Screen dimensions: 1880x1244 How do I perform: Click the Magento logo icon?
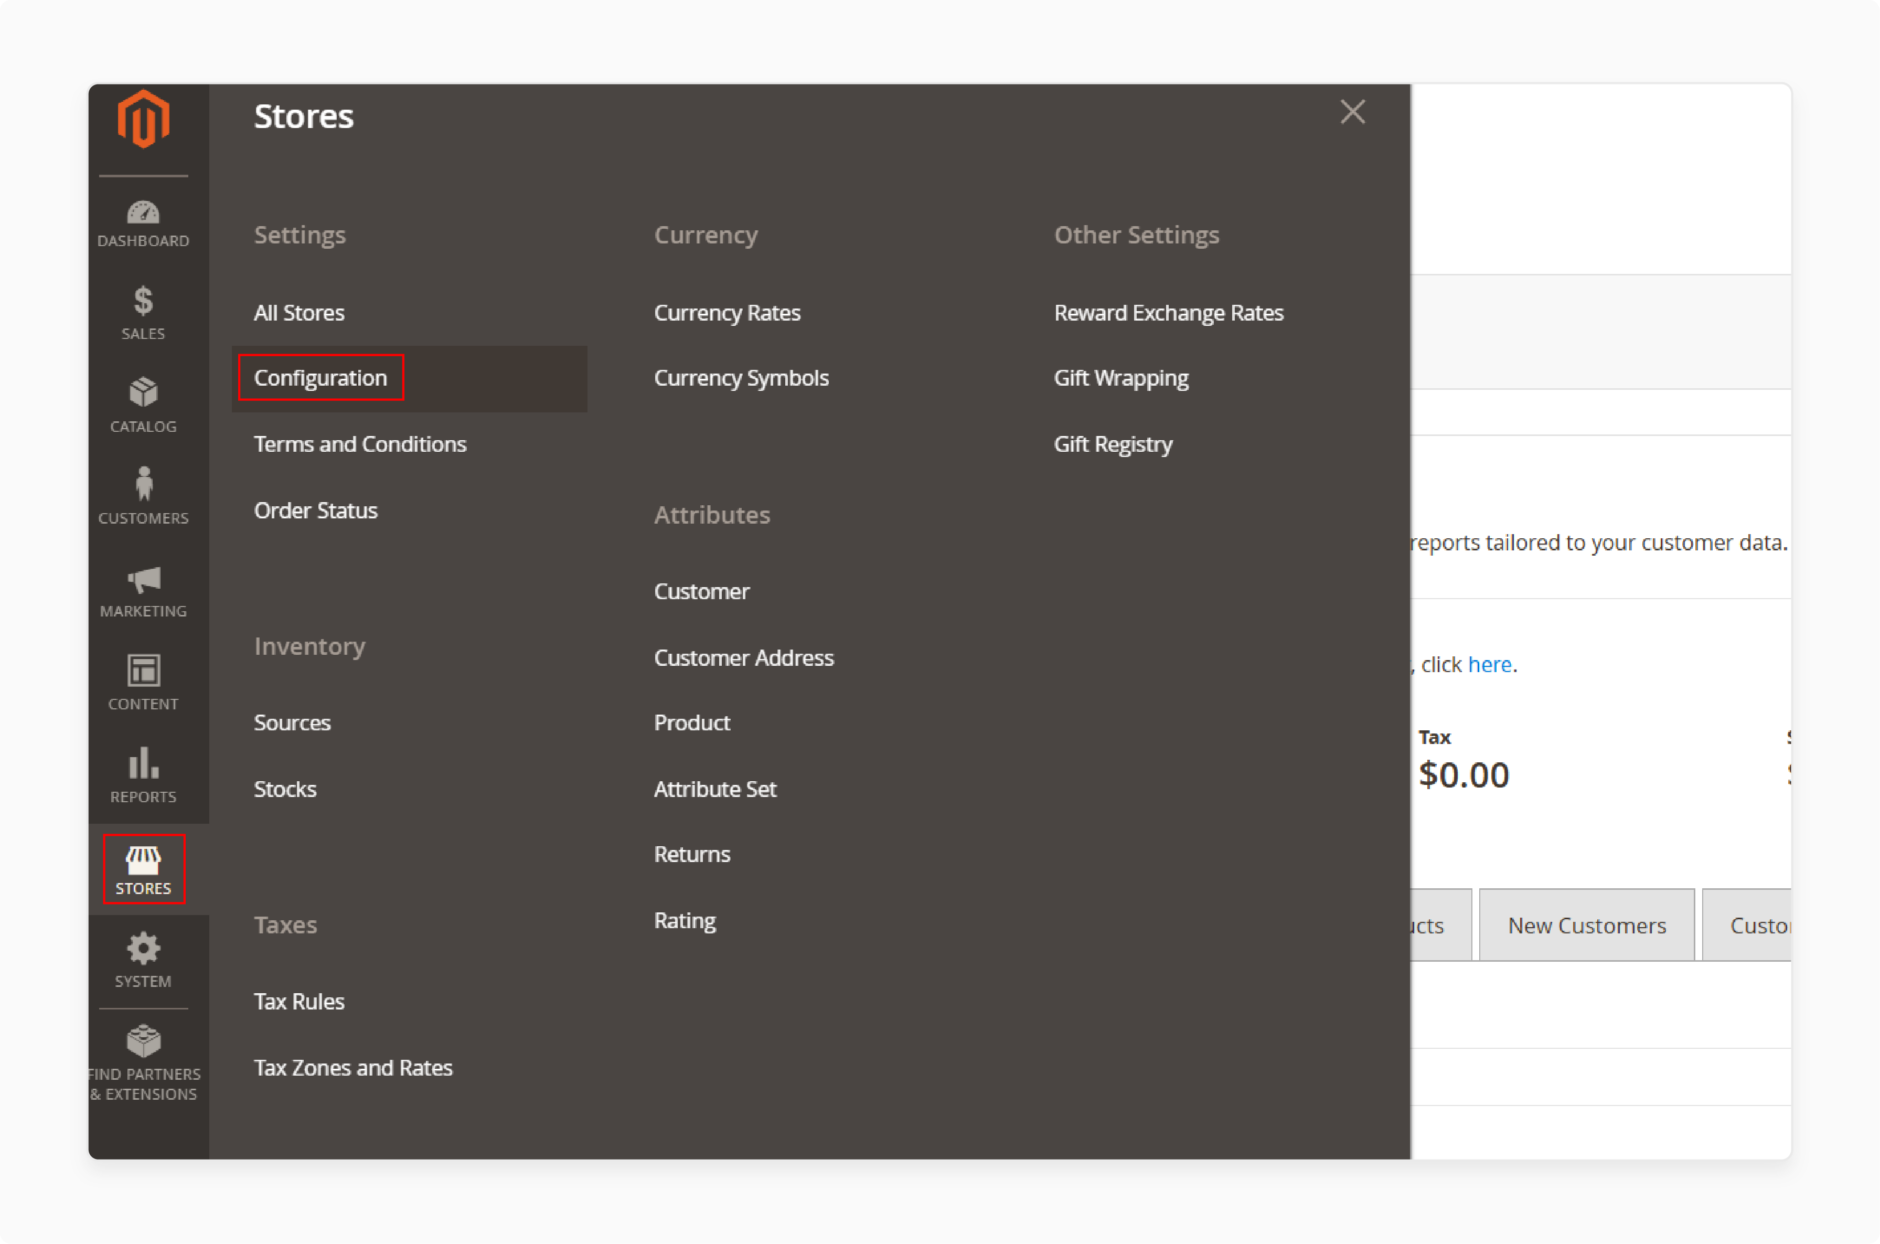[144, 119]
